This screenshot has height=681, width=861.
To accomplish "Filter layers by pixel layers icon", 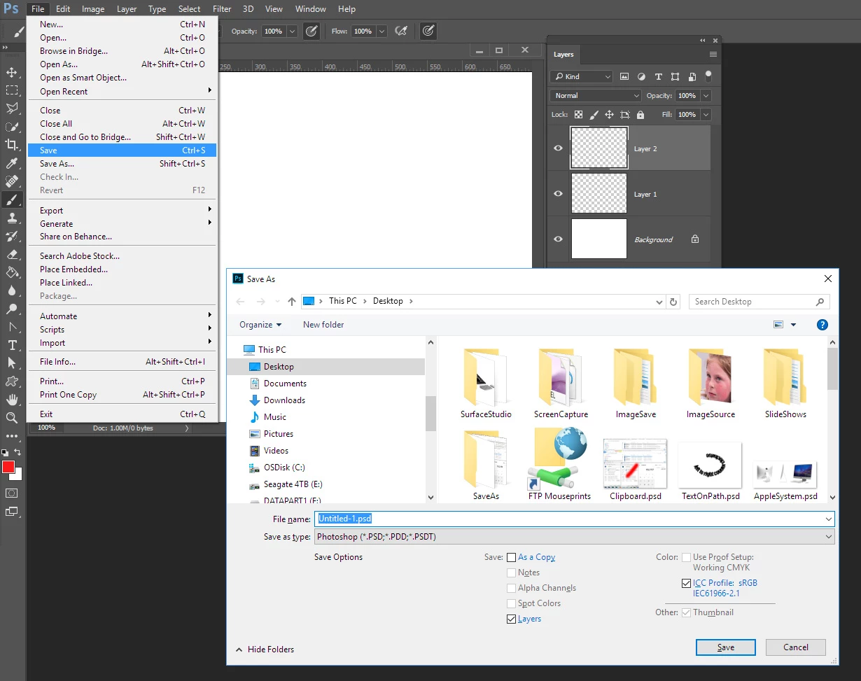I will [x=624, y=76].
